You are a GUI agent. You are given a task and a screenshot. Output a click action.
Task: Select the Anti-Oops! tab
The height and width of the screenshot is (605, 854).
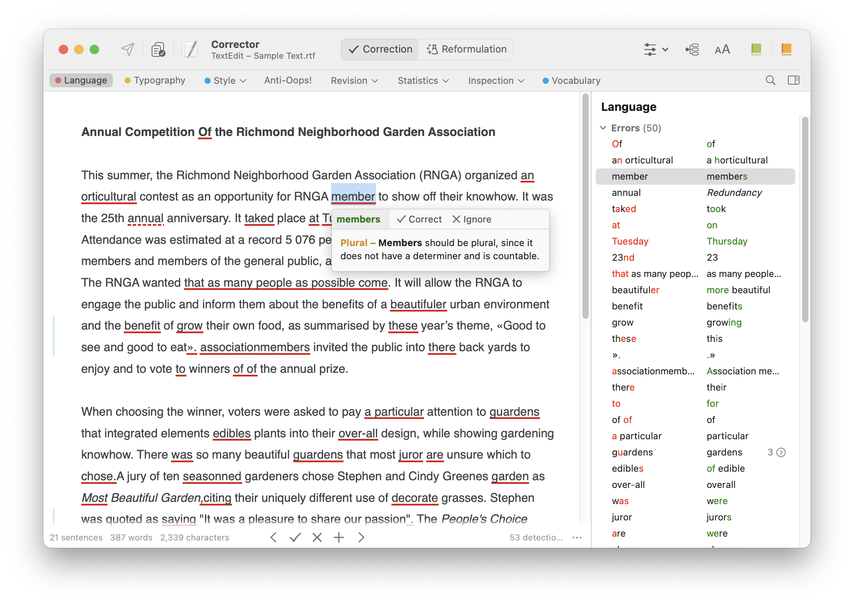coord(288,80)
